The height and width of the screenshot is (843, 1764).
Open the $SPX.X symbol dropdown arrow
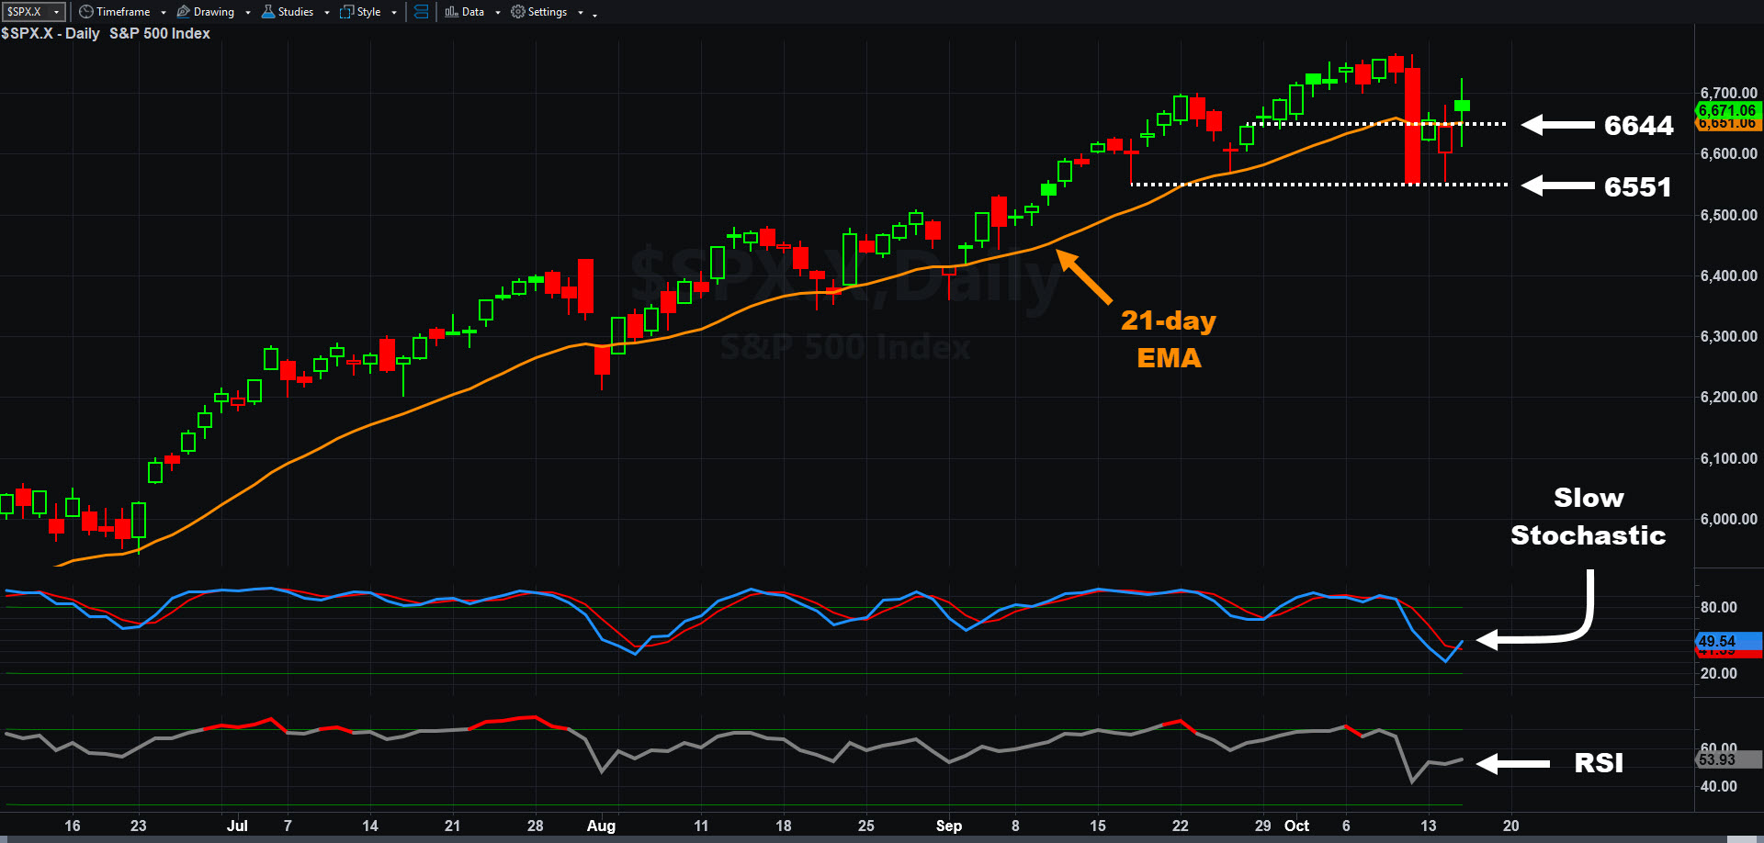57,12
